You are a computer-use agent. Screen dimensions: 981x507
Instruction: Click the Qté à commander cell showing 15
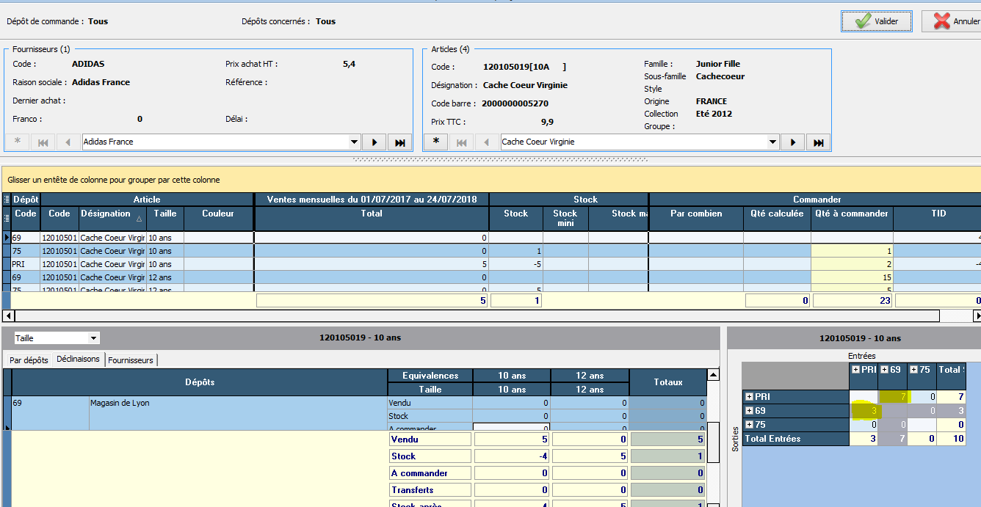coord(852,277)
